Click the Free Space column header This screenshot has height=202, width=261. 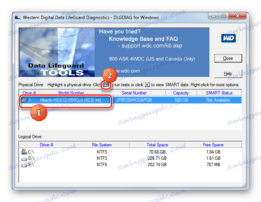(213, 145)
